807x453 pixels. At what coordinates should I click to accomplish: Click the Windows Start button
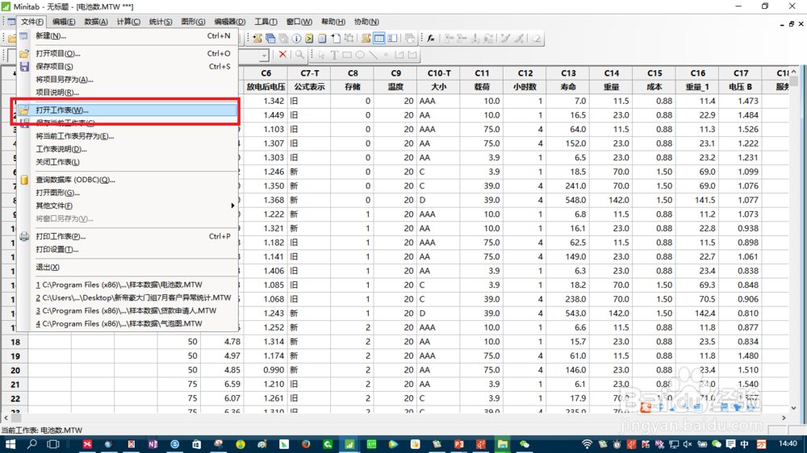[x=10, y=444]
